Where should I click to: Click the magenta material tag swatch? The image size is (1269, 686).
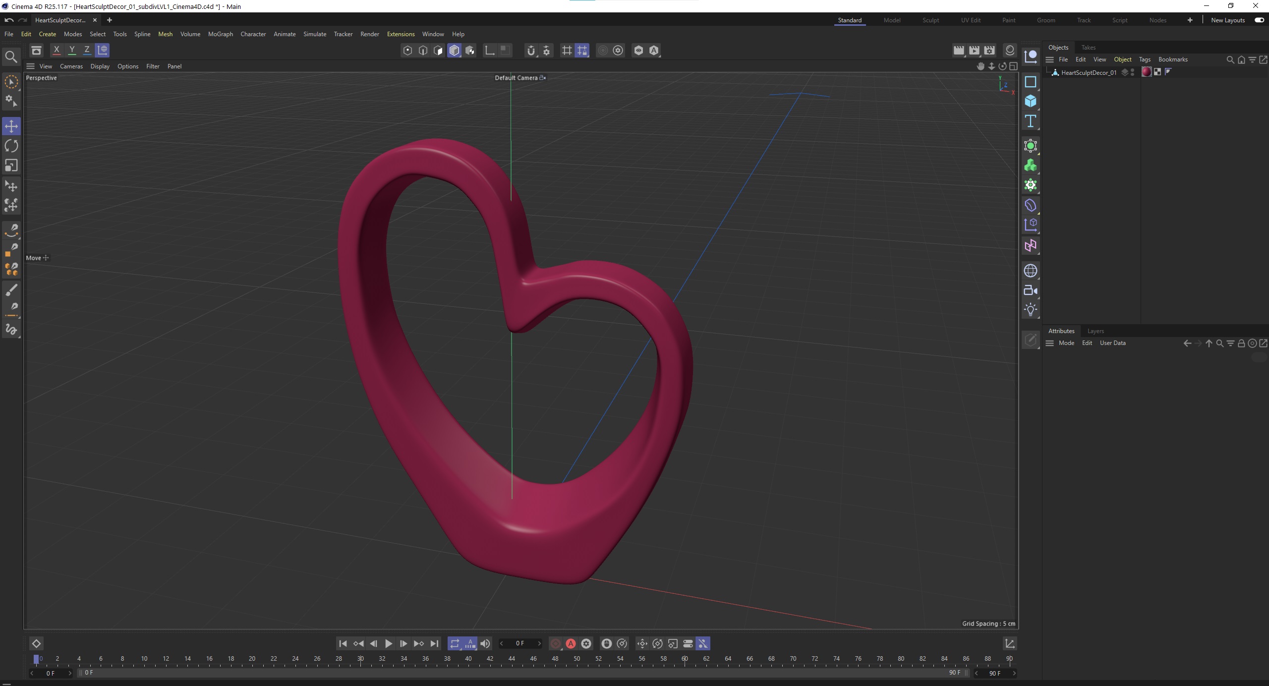coord(1146,72)
